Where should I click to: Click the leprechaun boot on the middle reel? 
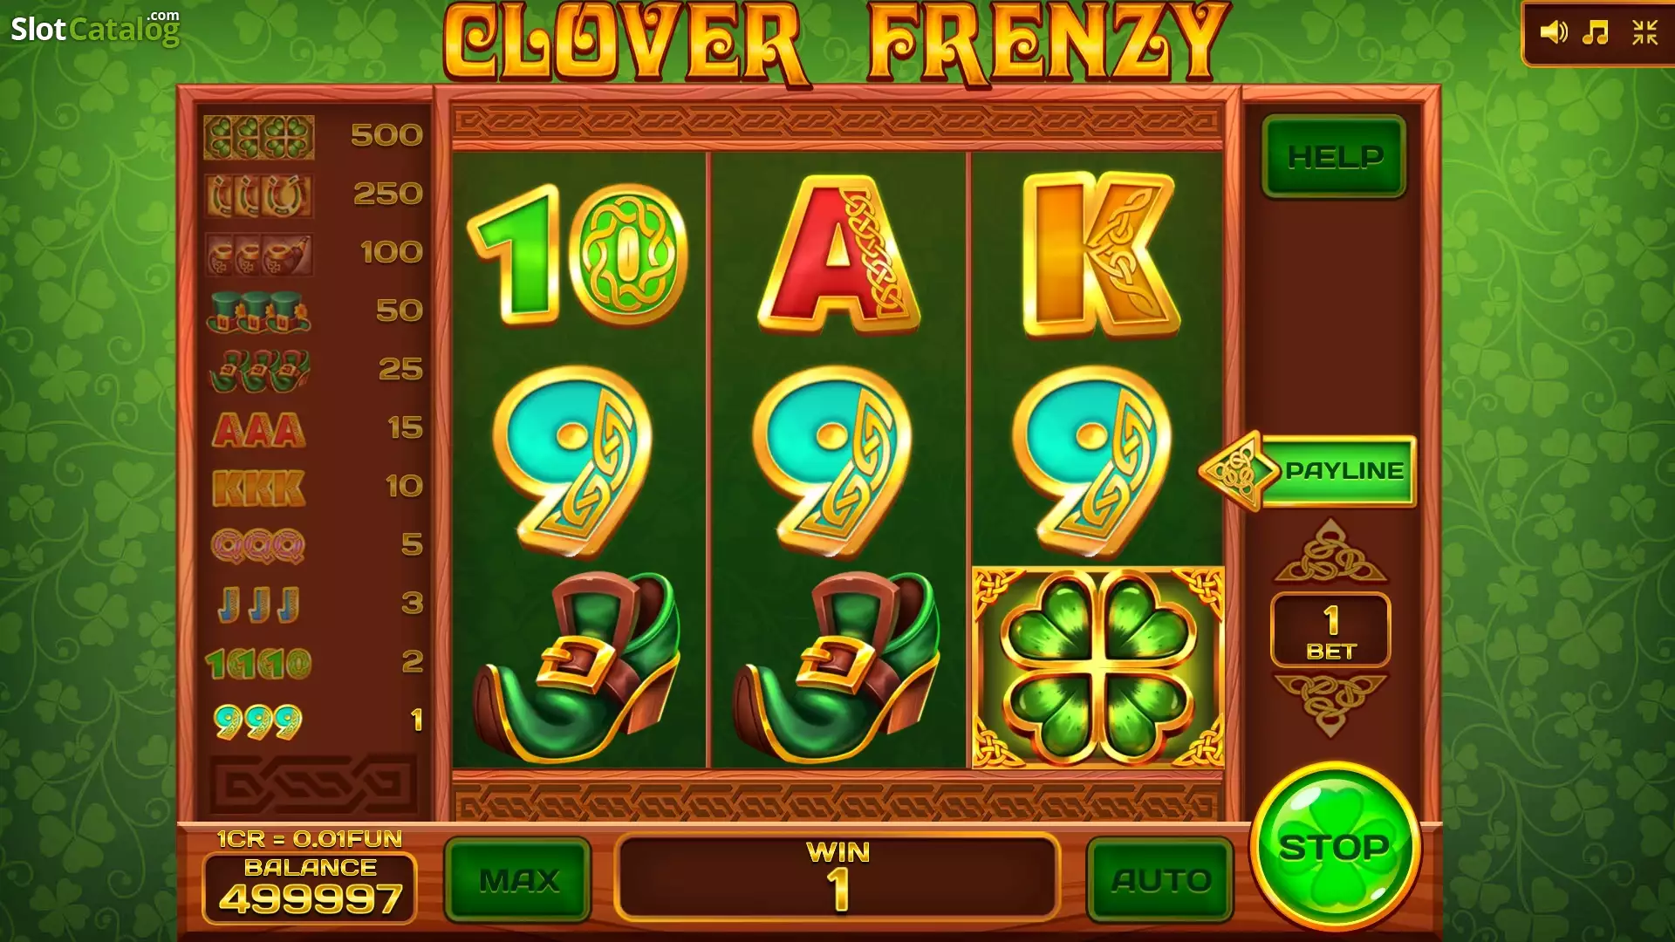pyautogui.click(x=836, y=667)
